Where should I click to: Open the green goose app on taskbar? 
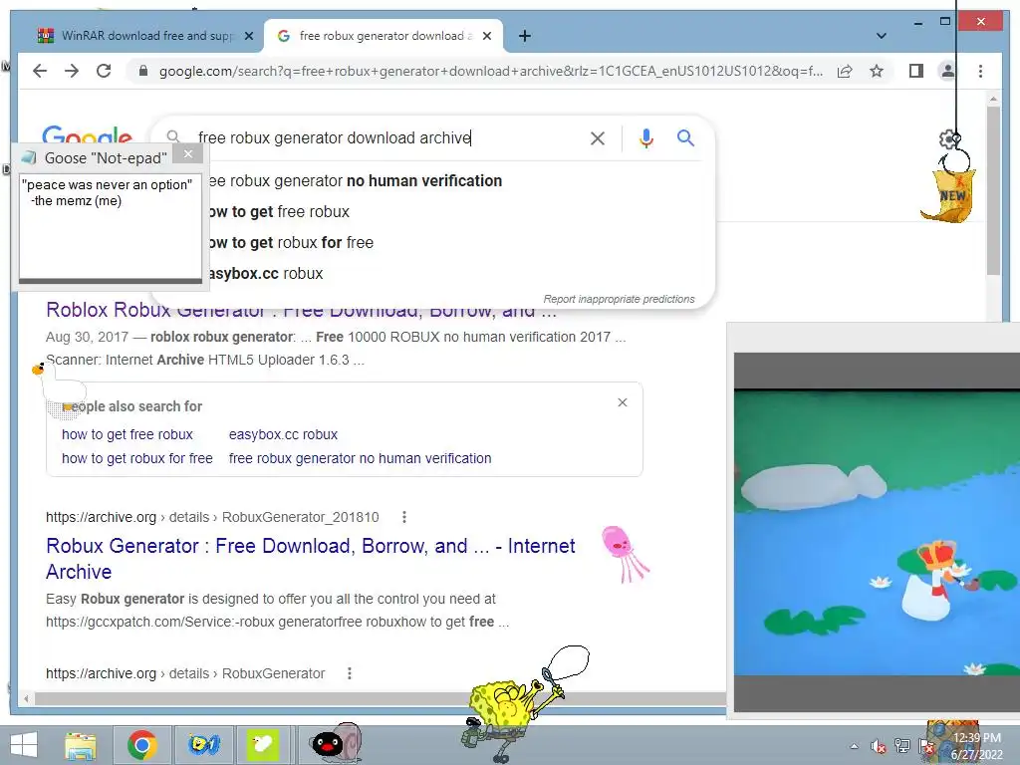click(263, 745)
